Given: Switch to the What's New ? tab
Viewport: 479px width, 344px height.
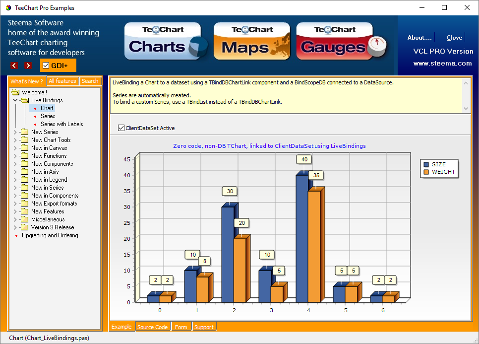Looking at the screenshot, I should 27,81.
